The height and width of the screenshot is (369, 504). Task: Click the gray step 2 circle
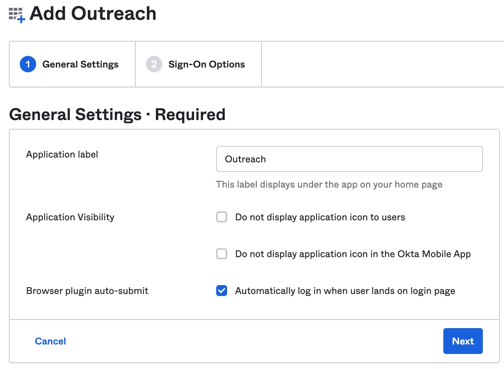pos(154,64)
